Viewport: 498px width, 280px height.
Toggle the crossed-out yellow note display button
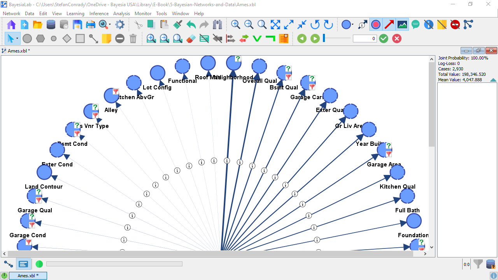click(x=442, y=25)
